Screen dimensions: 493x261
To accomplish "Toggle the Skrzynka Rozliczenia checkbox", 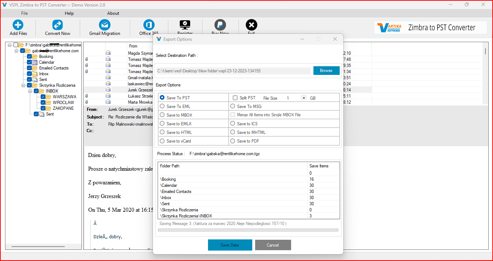I will 30,85.
